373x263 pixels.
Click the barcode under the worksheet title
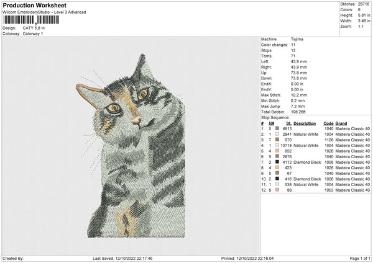click(31, 20)
